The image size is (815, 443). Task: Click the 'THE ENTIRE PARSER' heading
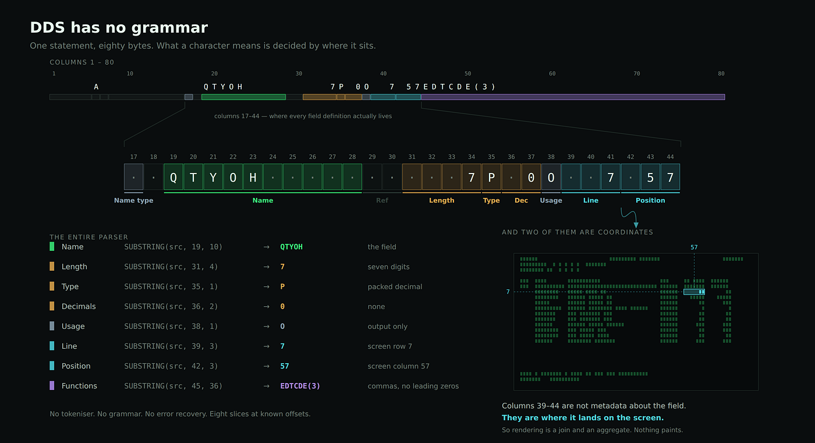coord(88,237)
